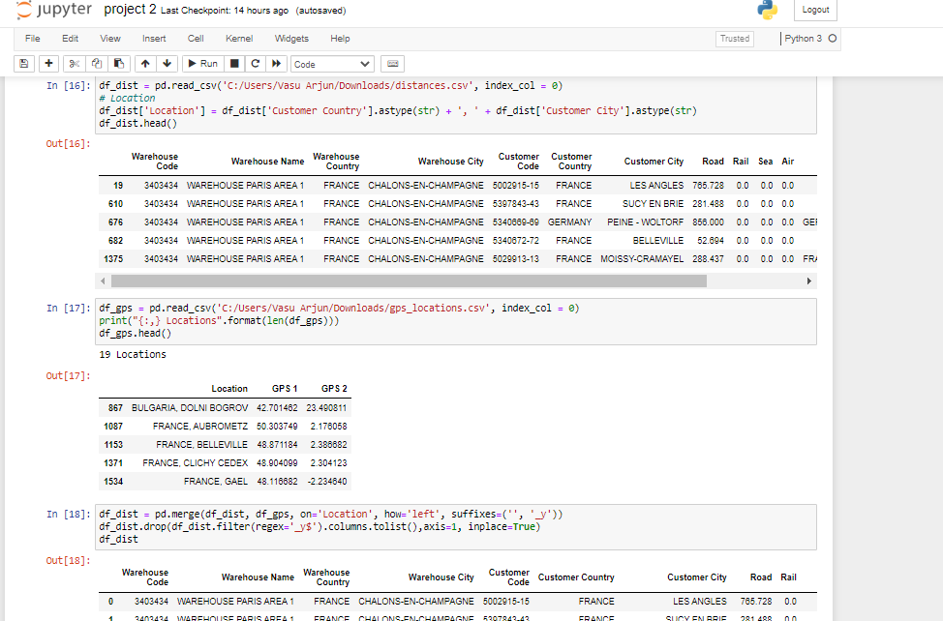Screen dimensions: 943x621
Task: Open the Insert menu
Action: pos(154,39)
